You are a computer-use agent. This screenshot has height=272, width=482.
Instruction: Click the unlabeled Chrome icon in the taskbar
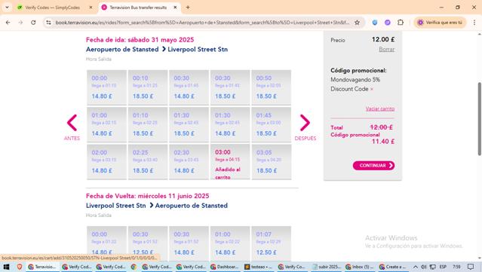pyautogui.click(x=134, y=267)
